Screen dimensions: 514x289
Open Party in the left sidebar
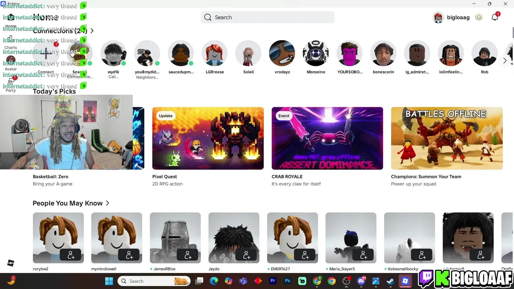pos(11,85)
